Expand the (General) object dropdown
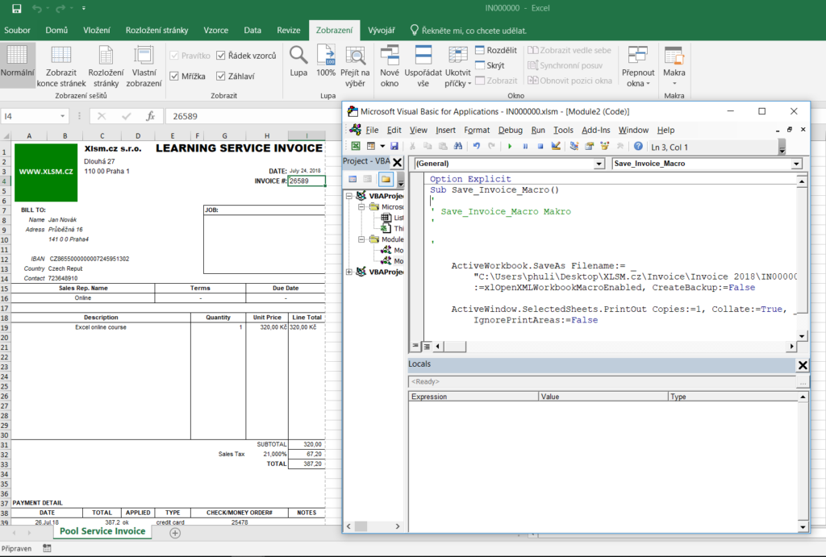Viewport: 826px width, 557px height. (x=598, y=164)
